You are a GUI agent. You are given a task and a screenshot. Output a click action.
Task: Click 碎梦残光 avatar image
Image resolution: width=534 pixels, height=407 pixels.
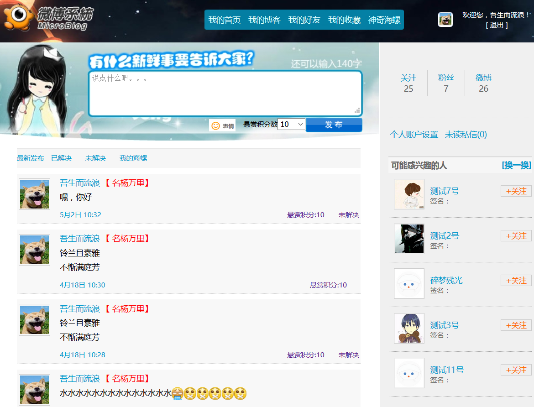pyautogui.click(x=409, y=283)
